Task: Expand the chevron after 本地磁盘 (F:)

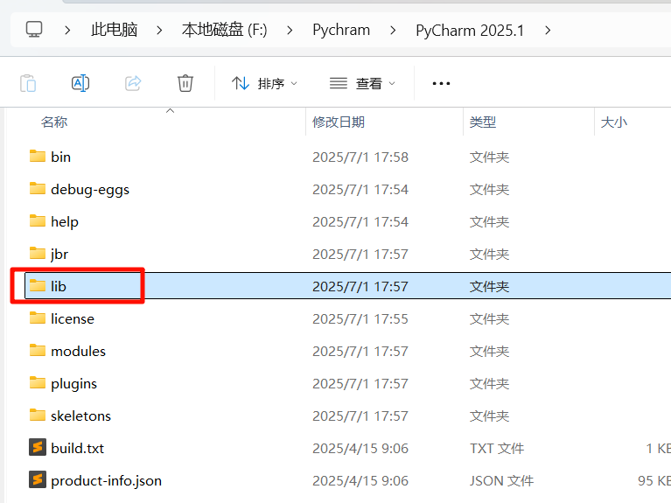Action: click(x=290, y=30)
